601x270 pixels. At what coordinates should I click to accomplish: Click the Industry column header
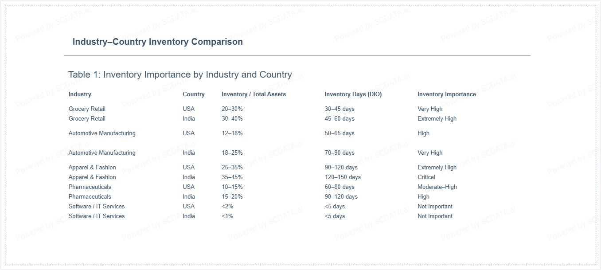80,94
